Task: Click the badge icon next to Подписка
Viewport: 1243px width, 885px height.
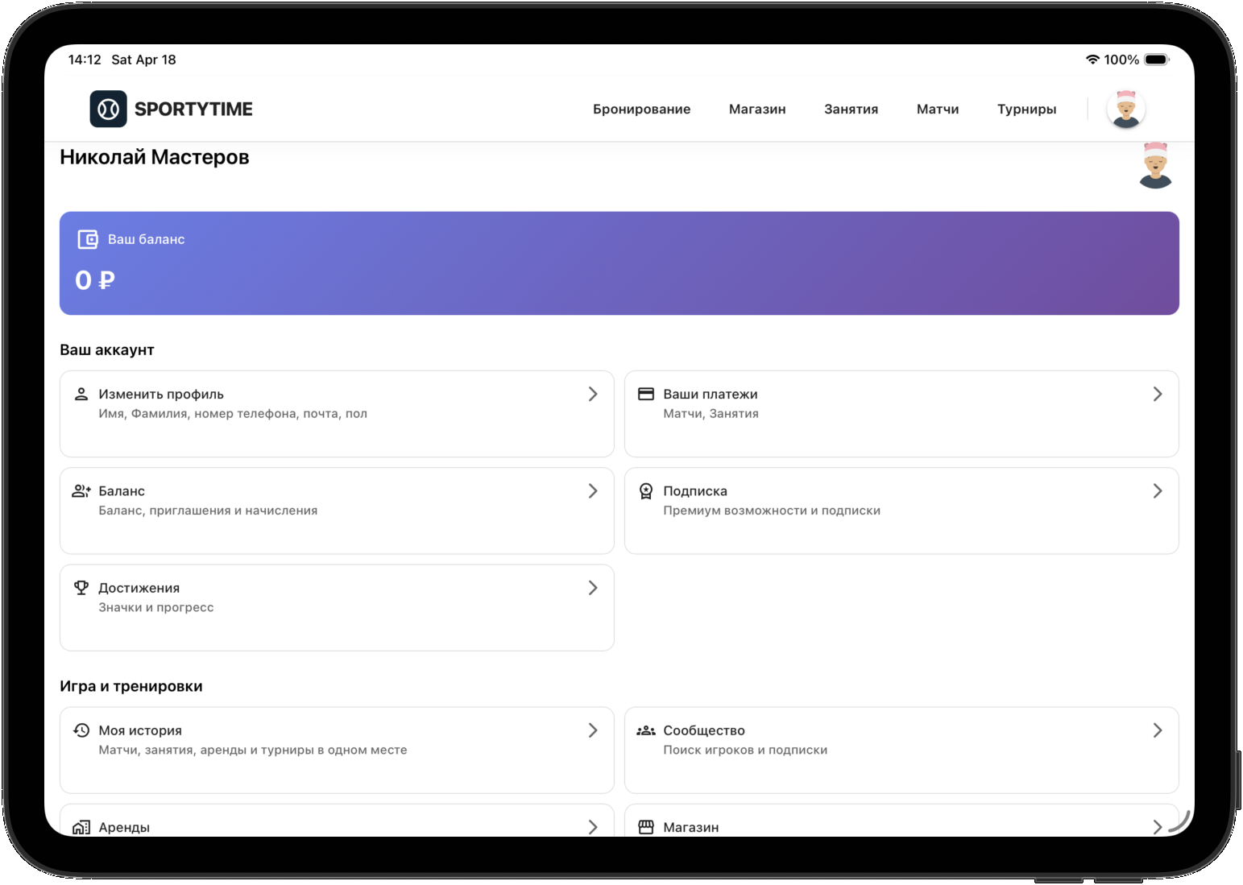Action: 646,491
